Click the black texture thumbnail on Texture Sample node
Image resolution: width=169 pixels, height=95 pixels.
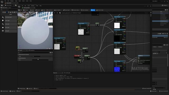117,39
